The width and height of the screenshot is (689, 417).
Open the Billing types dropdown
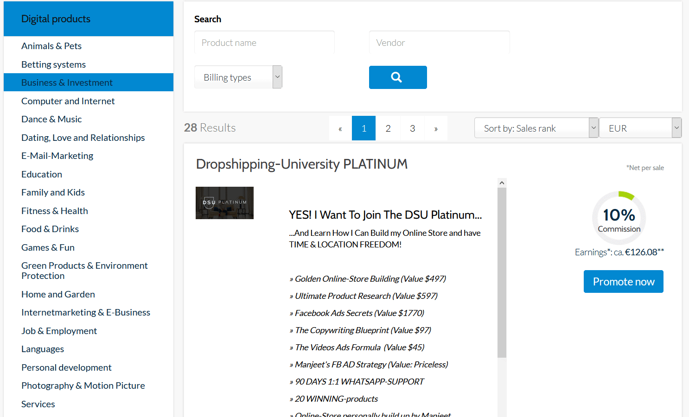pyautogui.click(x=238, y=77)
